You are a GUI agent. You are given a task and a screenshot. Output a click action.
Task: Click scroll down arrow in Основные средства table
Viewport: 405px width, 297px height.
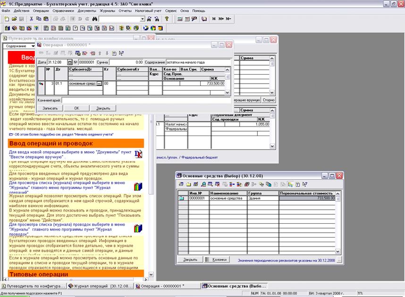click(337, 252)
